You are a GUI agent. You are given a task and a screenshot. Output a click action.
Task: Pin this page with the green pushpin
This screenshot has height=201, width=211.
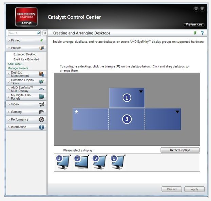point(195,33)
